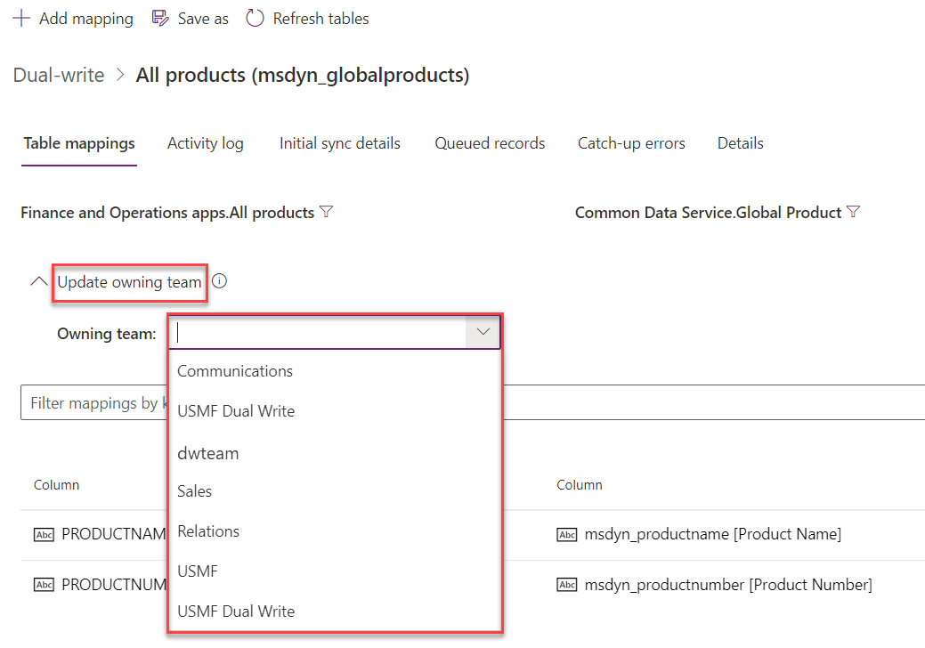View the Catch-up errors tab
This screenshot has height=648, width=925.
tap(631, 143)
